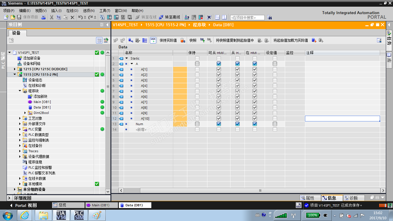
Task: Open Paint from the taskbar
Action: [97, 215]
